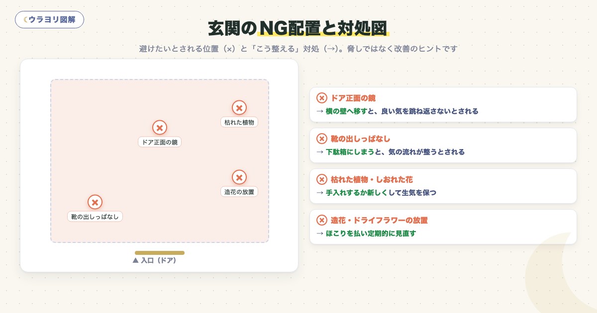
Task: Click the subtitle starting 避けたいとされる位置
Action: (x=298, y=49)
